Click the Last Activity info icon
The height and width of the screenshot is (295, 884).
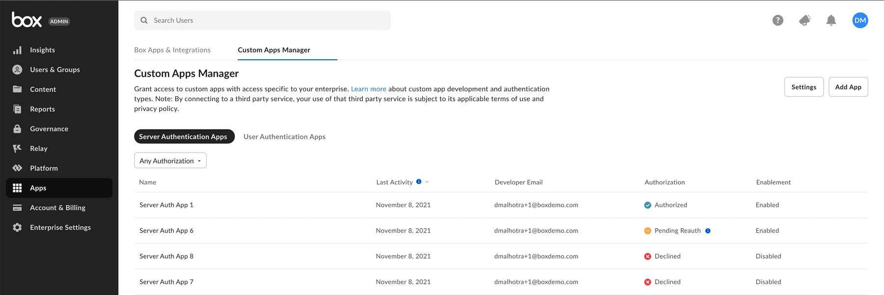coord(419,182)
